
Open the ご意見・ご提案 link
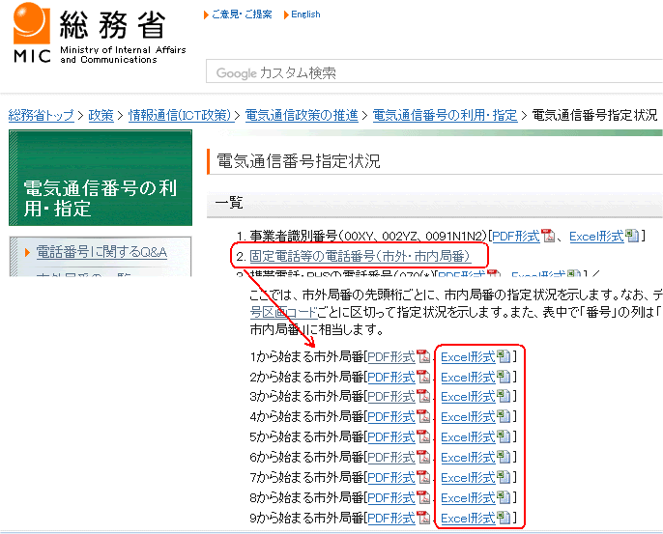[242, 14]
